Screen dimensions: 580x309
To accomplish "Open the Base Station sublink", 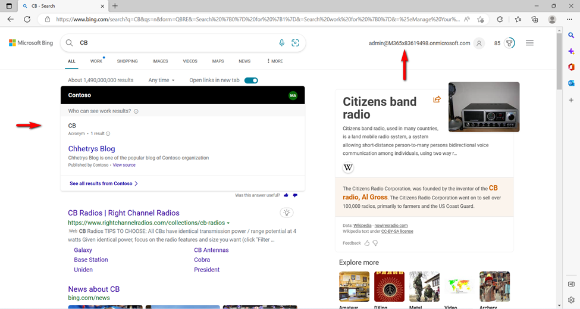I will pyautogui.click(x=91, y=260).
